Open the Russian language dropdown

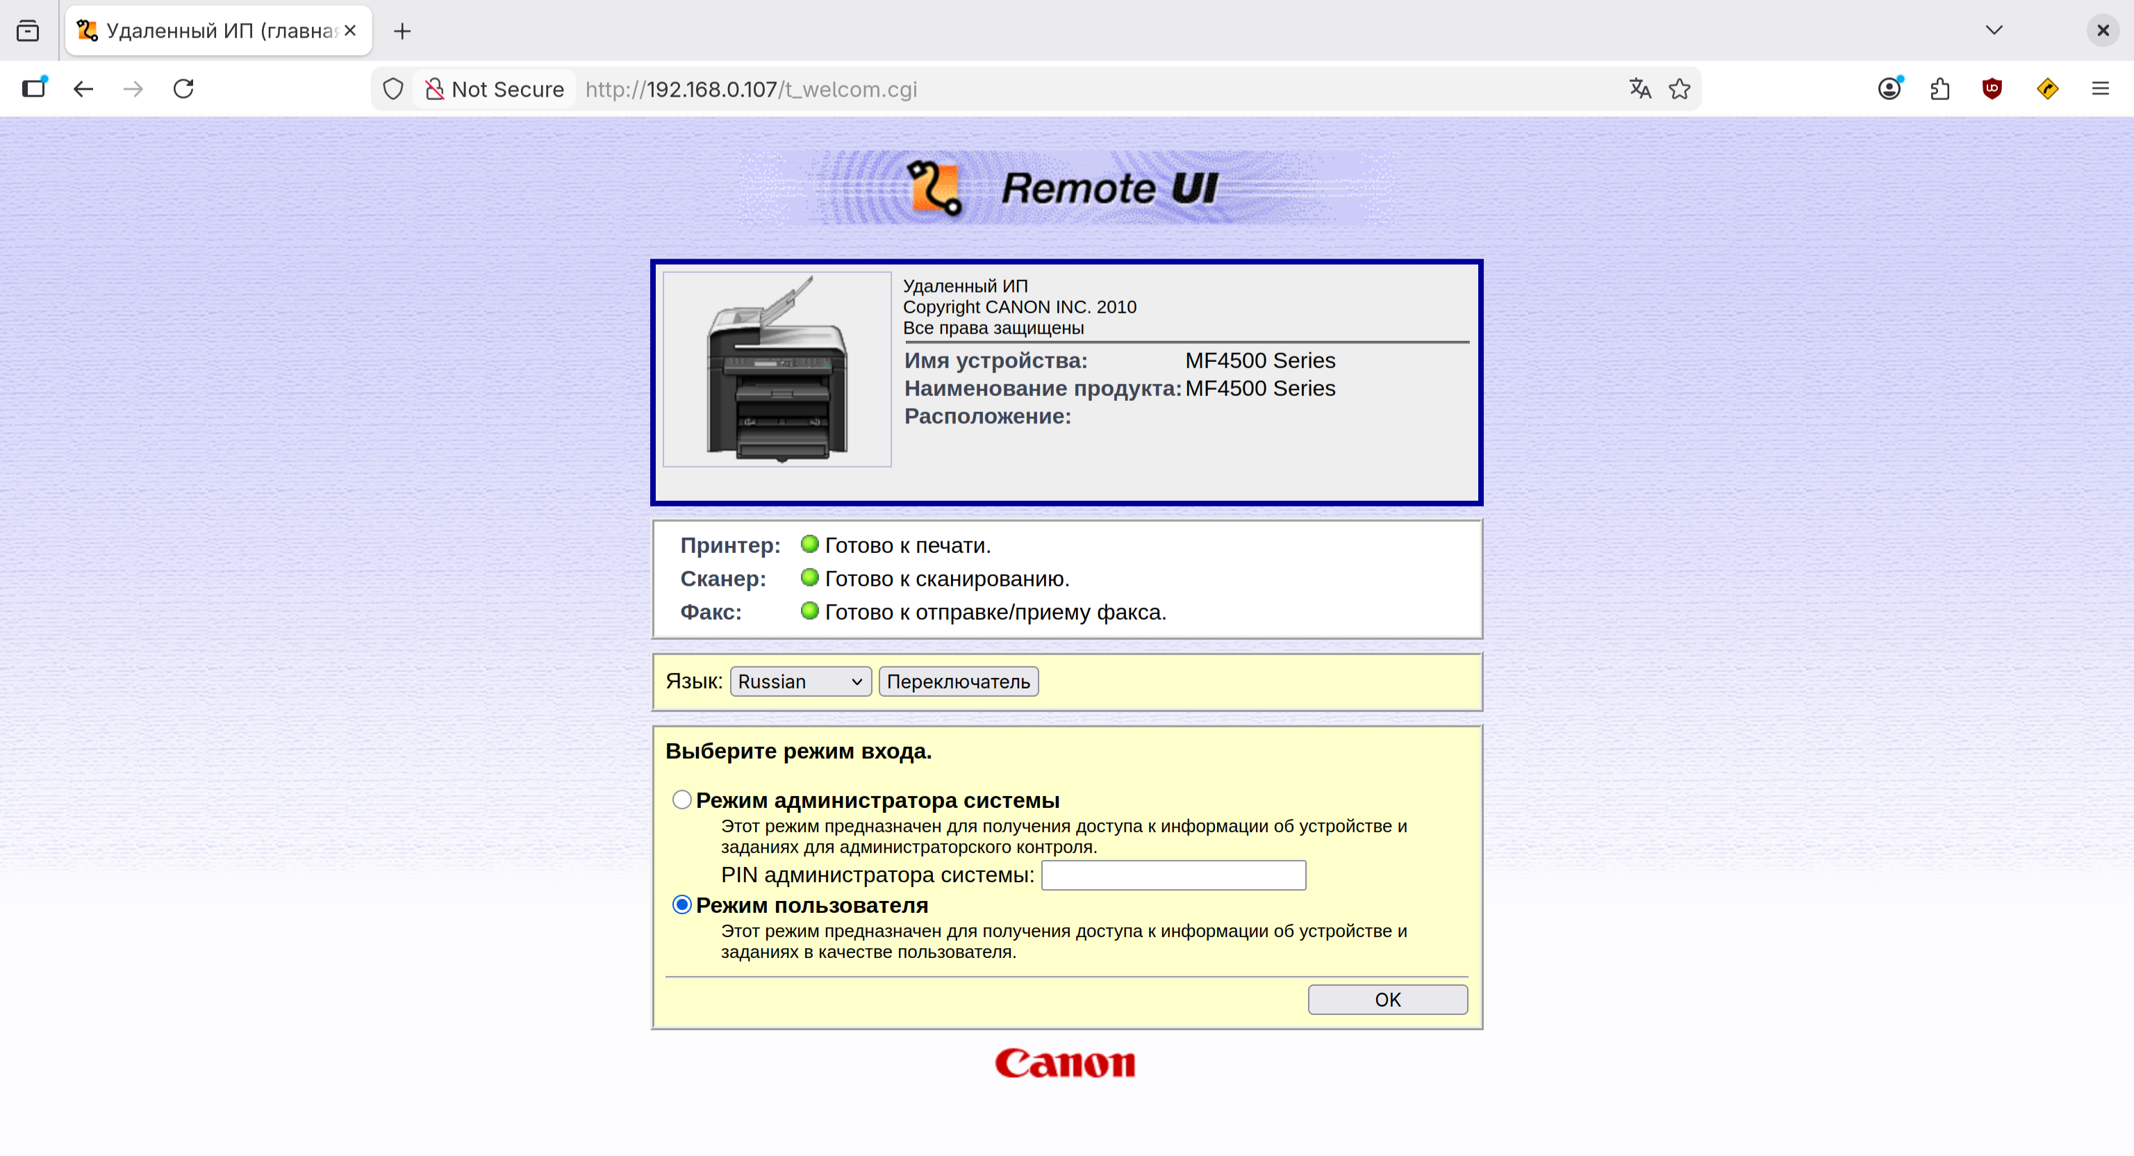click(800, 682)
